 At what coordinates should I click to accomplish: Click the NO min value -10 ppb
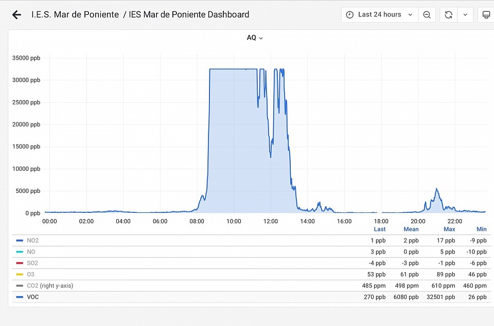477,252
